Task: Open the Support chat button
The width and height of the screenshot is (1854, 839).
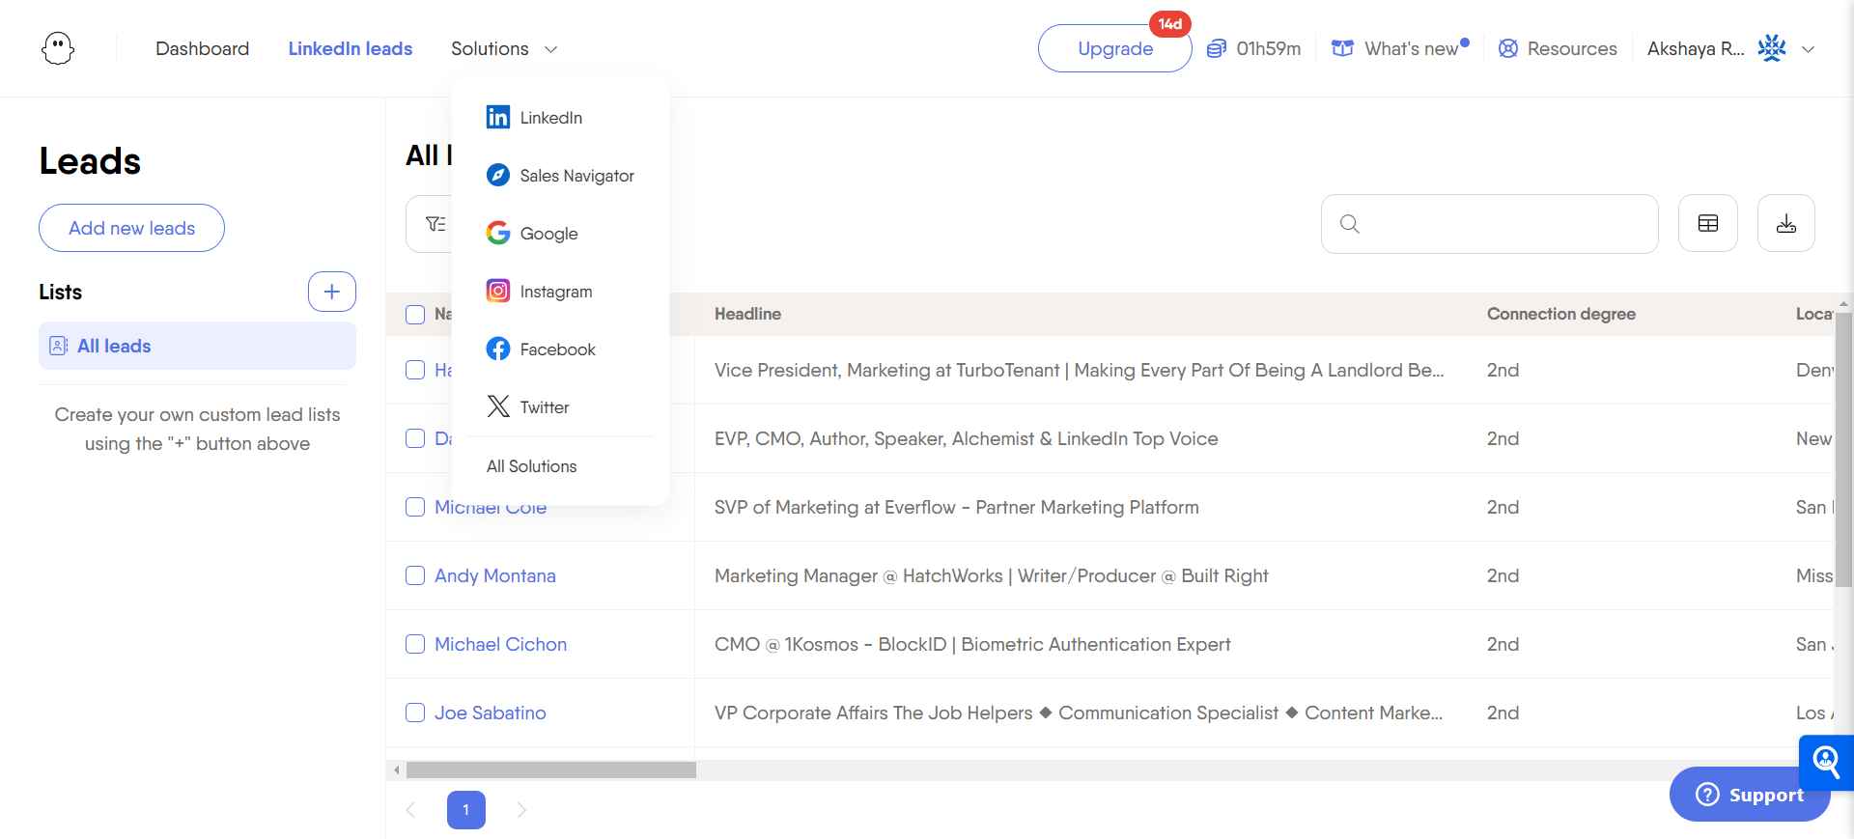Action: [x=1750, y=795]
